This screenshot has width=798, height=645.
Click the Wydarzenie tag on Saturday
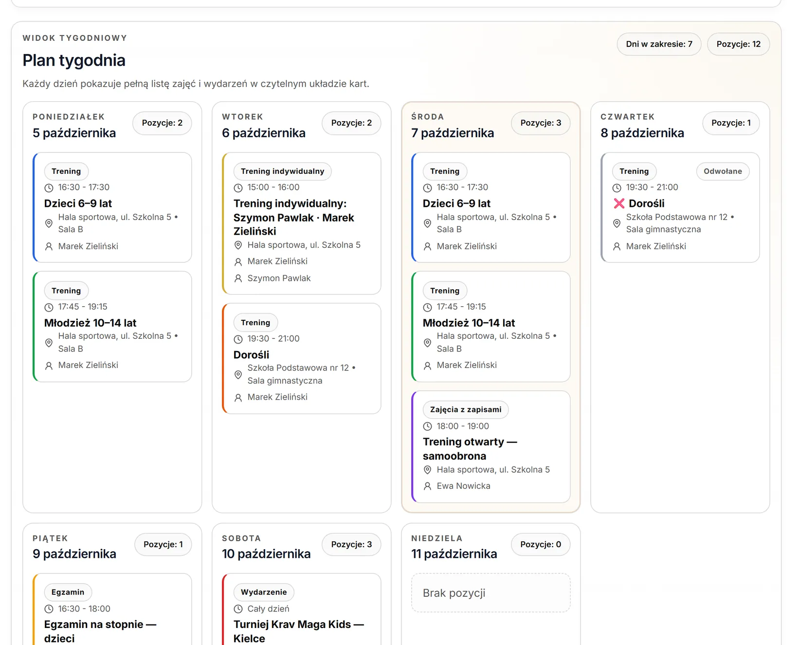point(264,592)
